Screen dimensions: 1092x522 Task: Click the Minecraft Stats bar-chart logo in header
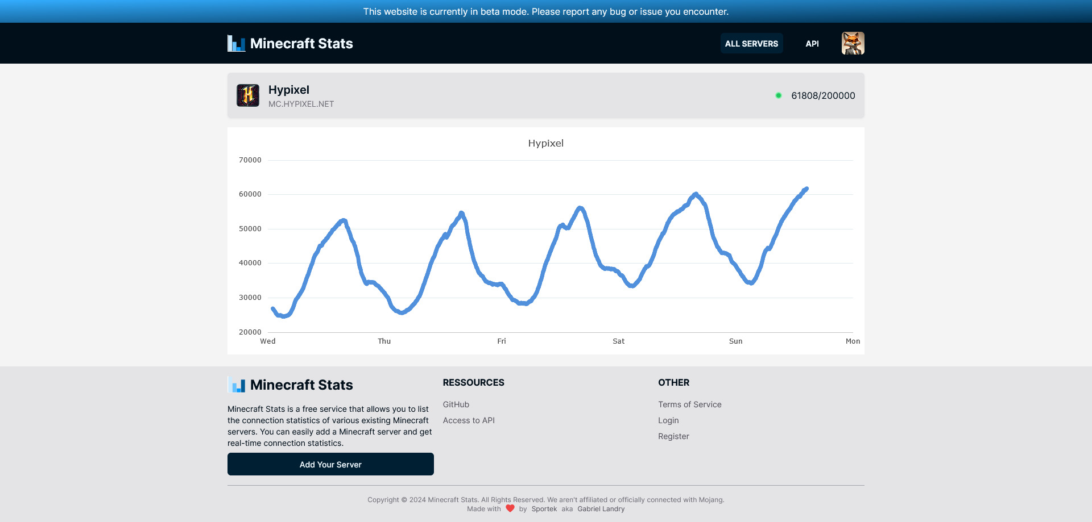pos(237,43)
